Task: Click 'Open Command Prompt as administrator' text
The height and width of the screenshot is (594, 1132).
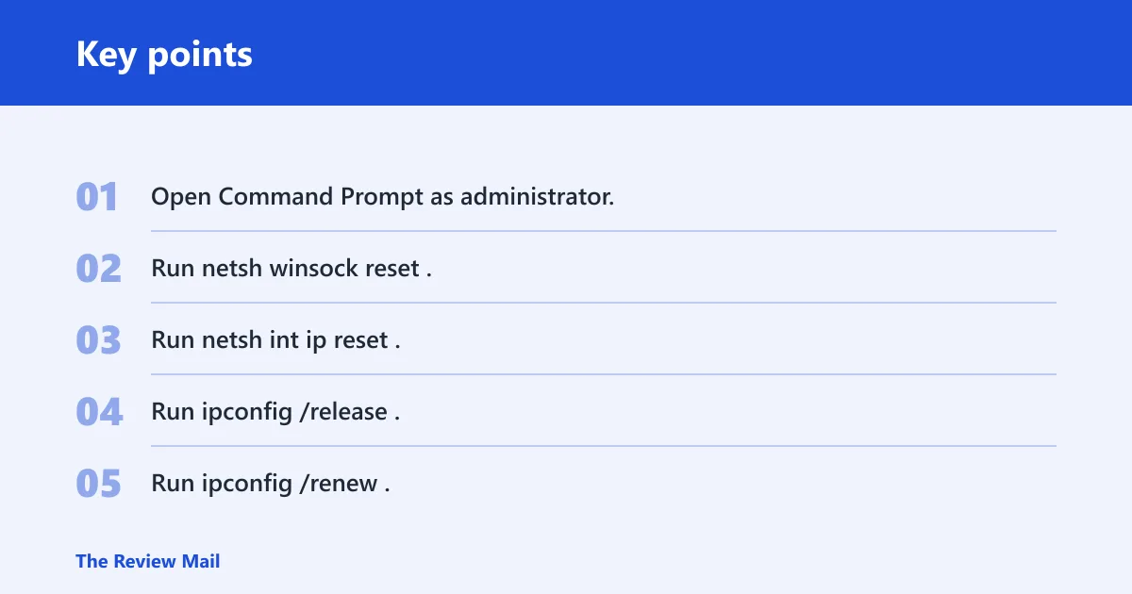Action: coord(383,197)
